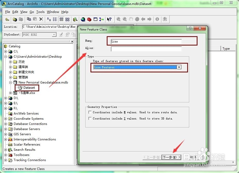The image size is (239, 173).
Task: Click the Connect To Folder icon
Action: pyautogui.click(x=15, y=19)
